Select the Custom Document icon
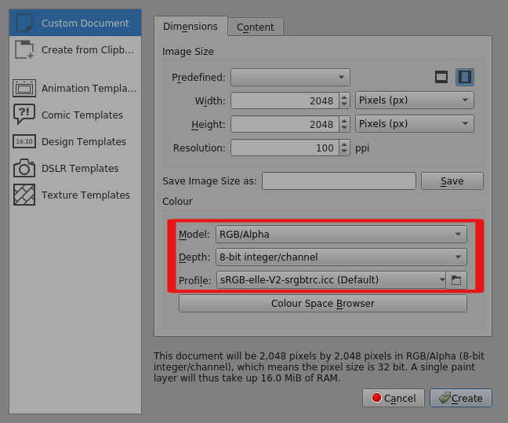The image size is (508, 423). 24,23
